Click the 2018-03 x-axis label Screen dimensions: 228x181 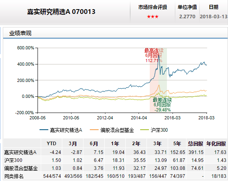click(x=206, y=118)
